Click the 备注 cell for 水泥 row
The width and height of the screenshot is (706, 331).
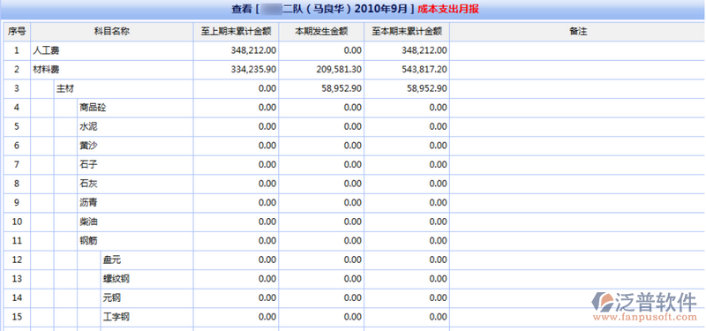coord(578,127)
